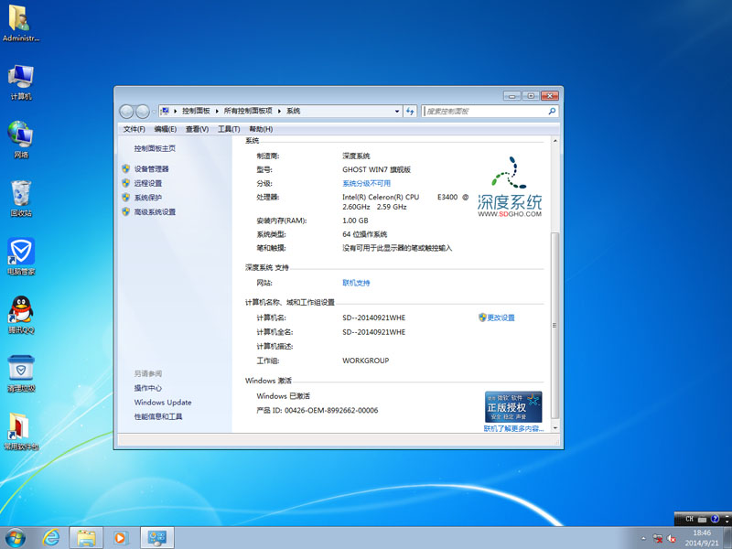This screenshot has height=549, width=732.
Task: Click inside the control panel search box
Action: (x=486, y=111)
